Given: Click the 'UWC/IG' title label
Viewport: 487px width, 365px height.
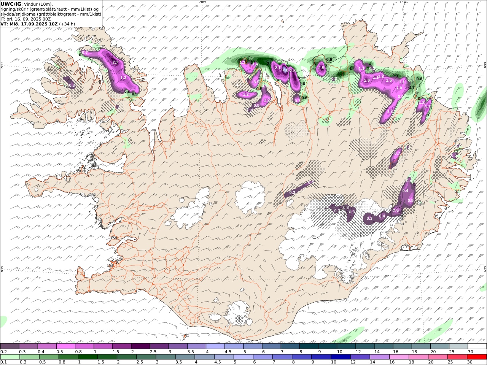Looking at the screenshot, I should pos(10,4).
